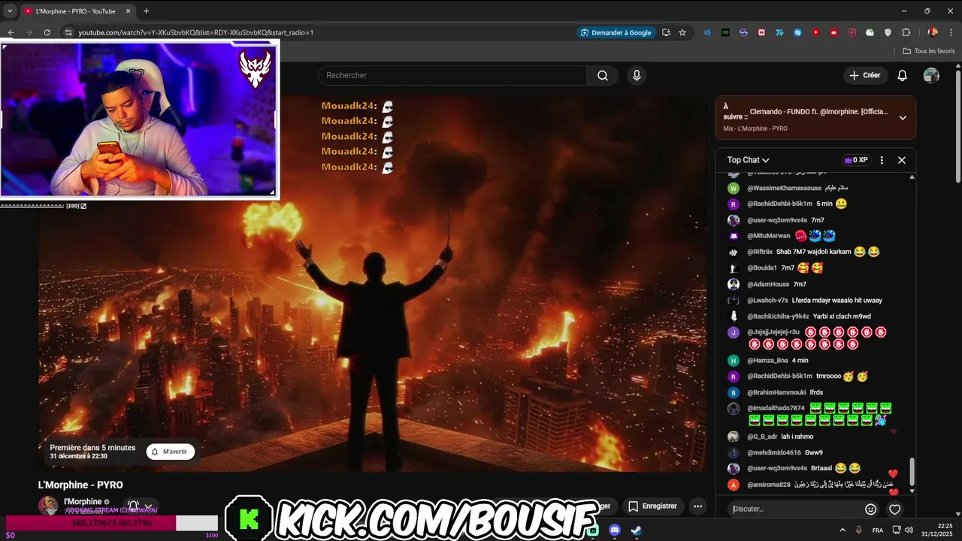
Task: Click the Rechercher search field
Action: pyautogui.click(x=453, y=75)
